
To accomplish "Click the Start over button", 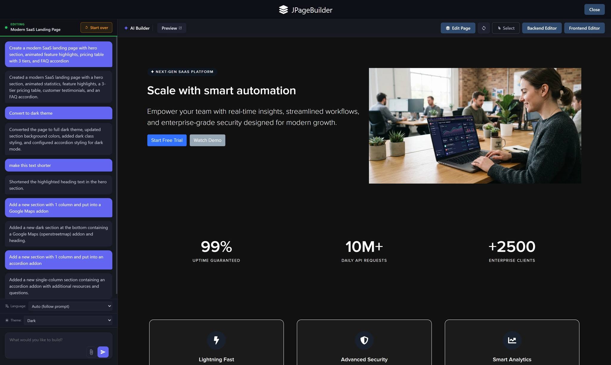I will 96,27.
